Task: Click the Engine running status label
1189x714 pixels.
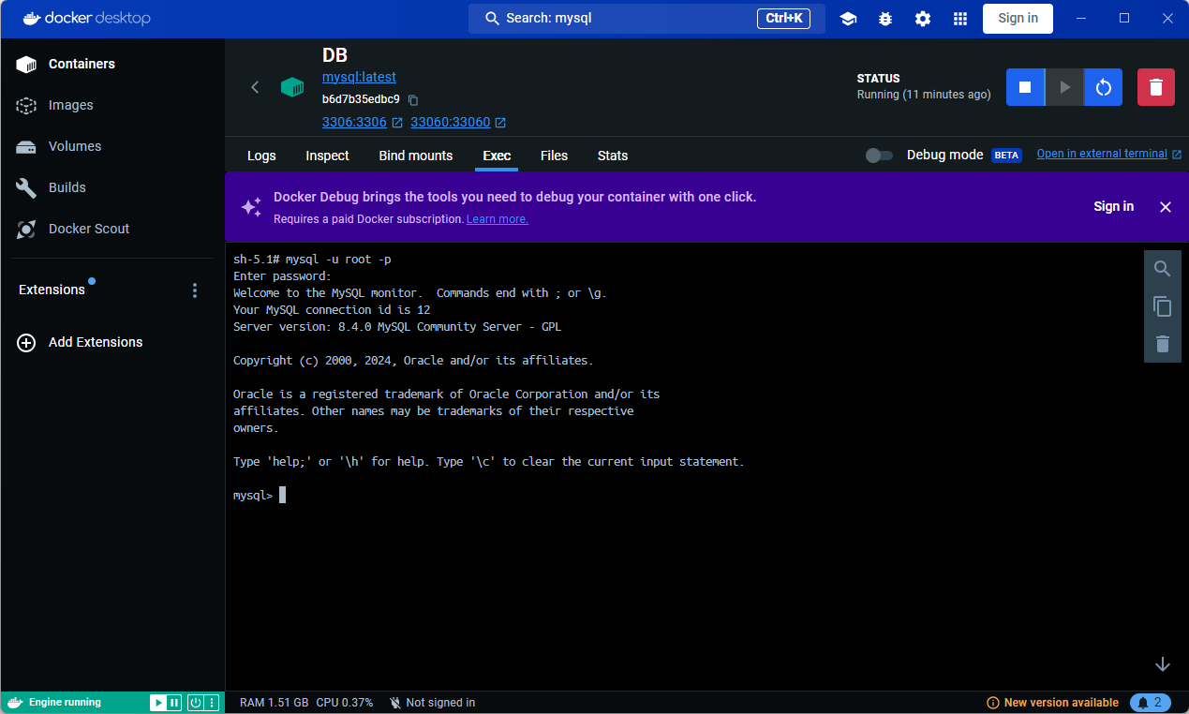Action: [x=65, y=703]
